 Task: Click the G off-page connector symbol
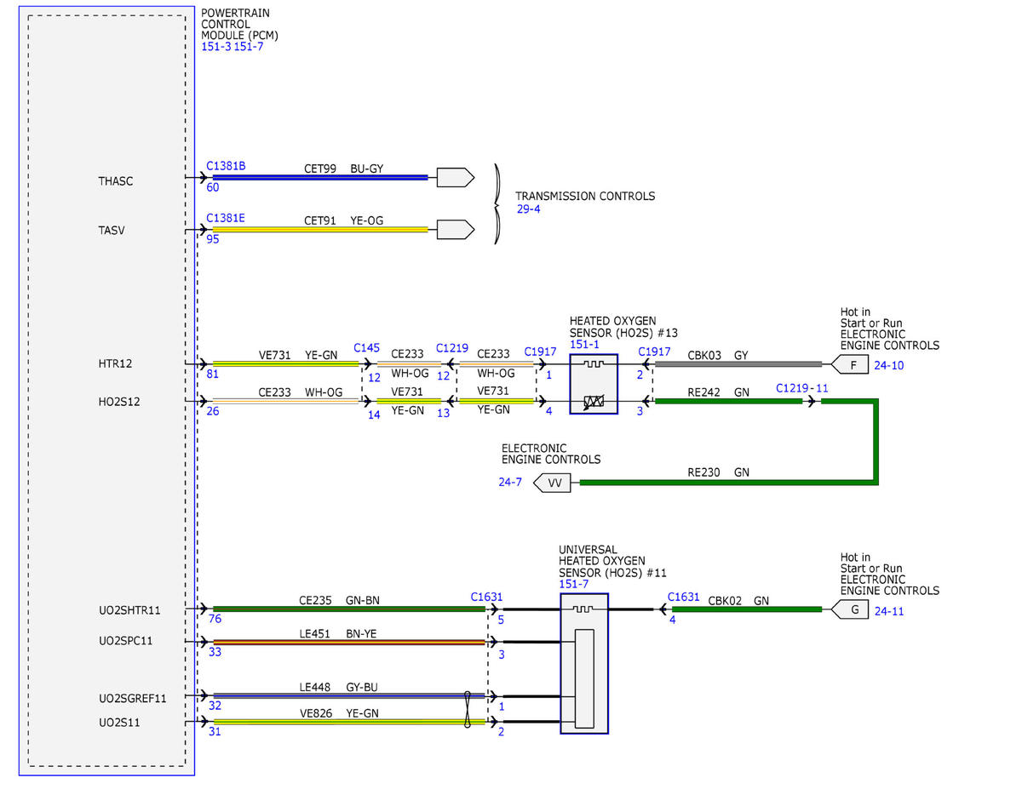click(850, 609)
